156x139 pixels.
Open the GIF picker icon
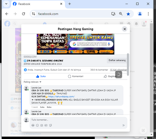coord(46,125)
